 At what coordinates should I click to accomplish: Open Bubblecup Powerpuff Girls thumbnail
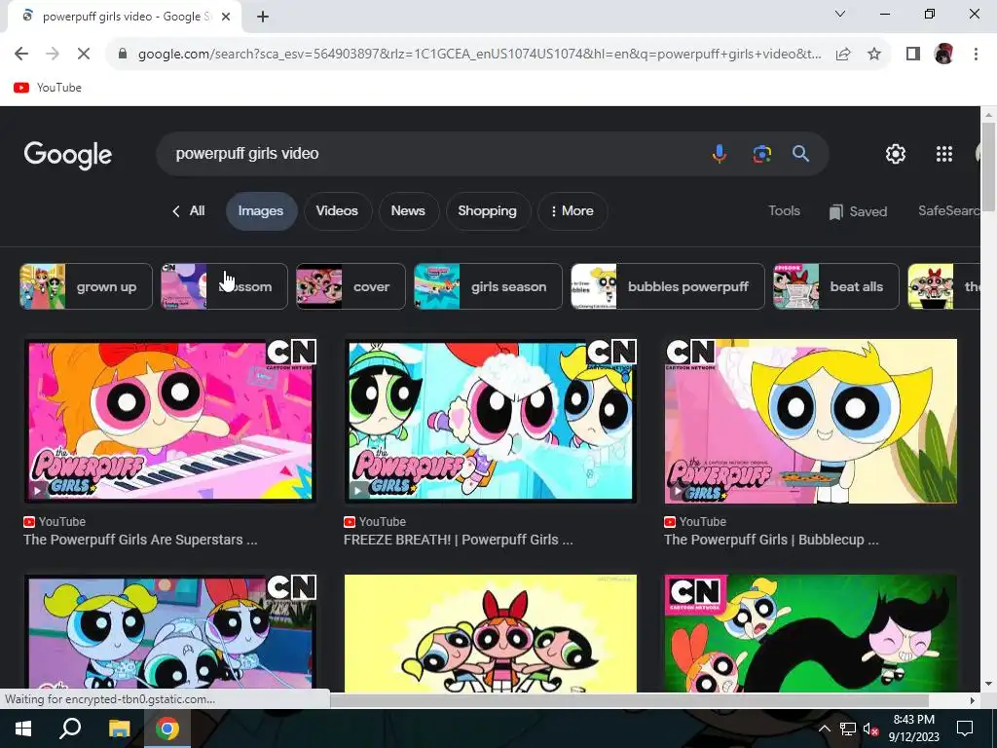point(811,421)
